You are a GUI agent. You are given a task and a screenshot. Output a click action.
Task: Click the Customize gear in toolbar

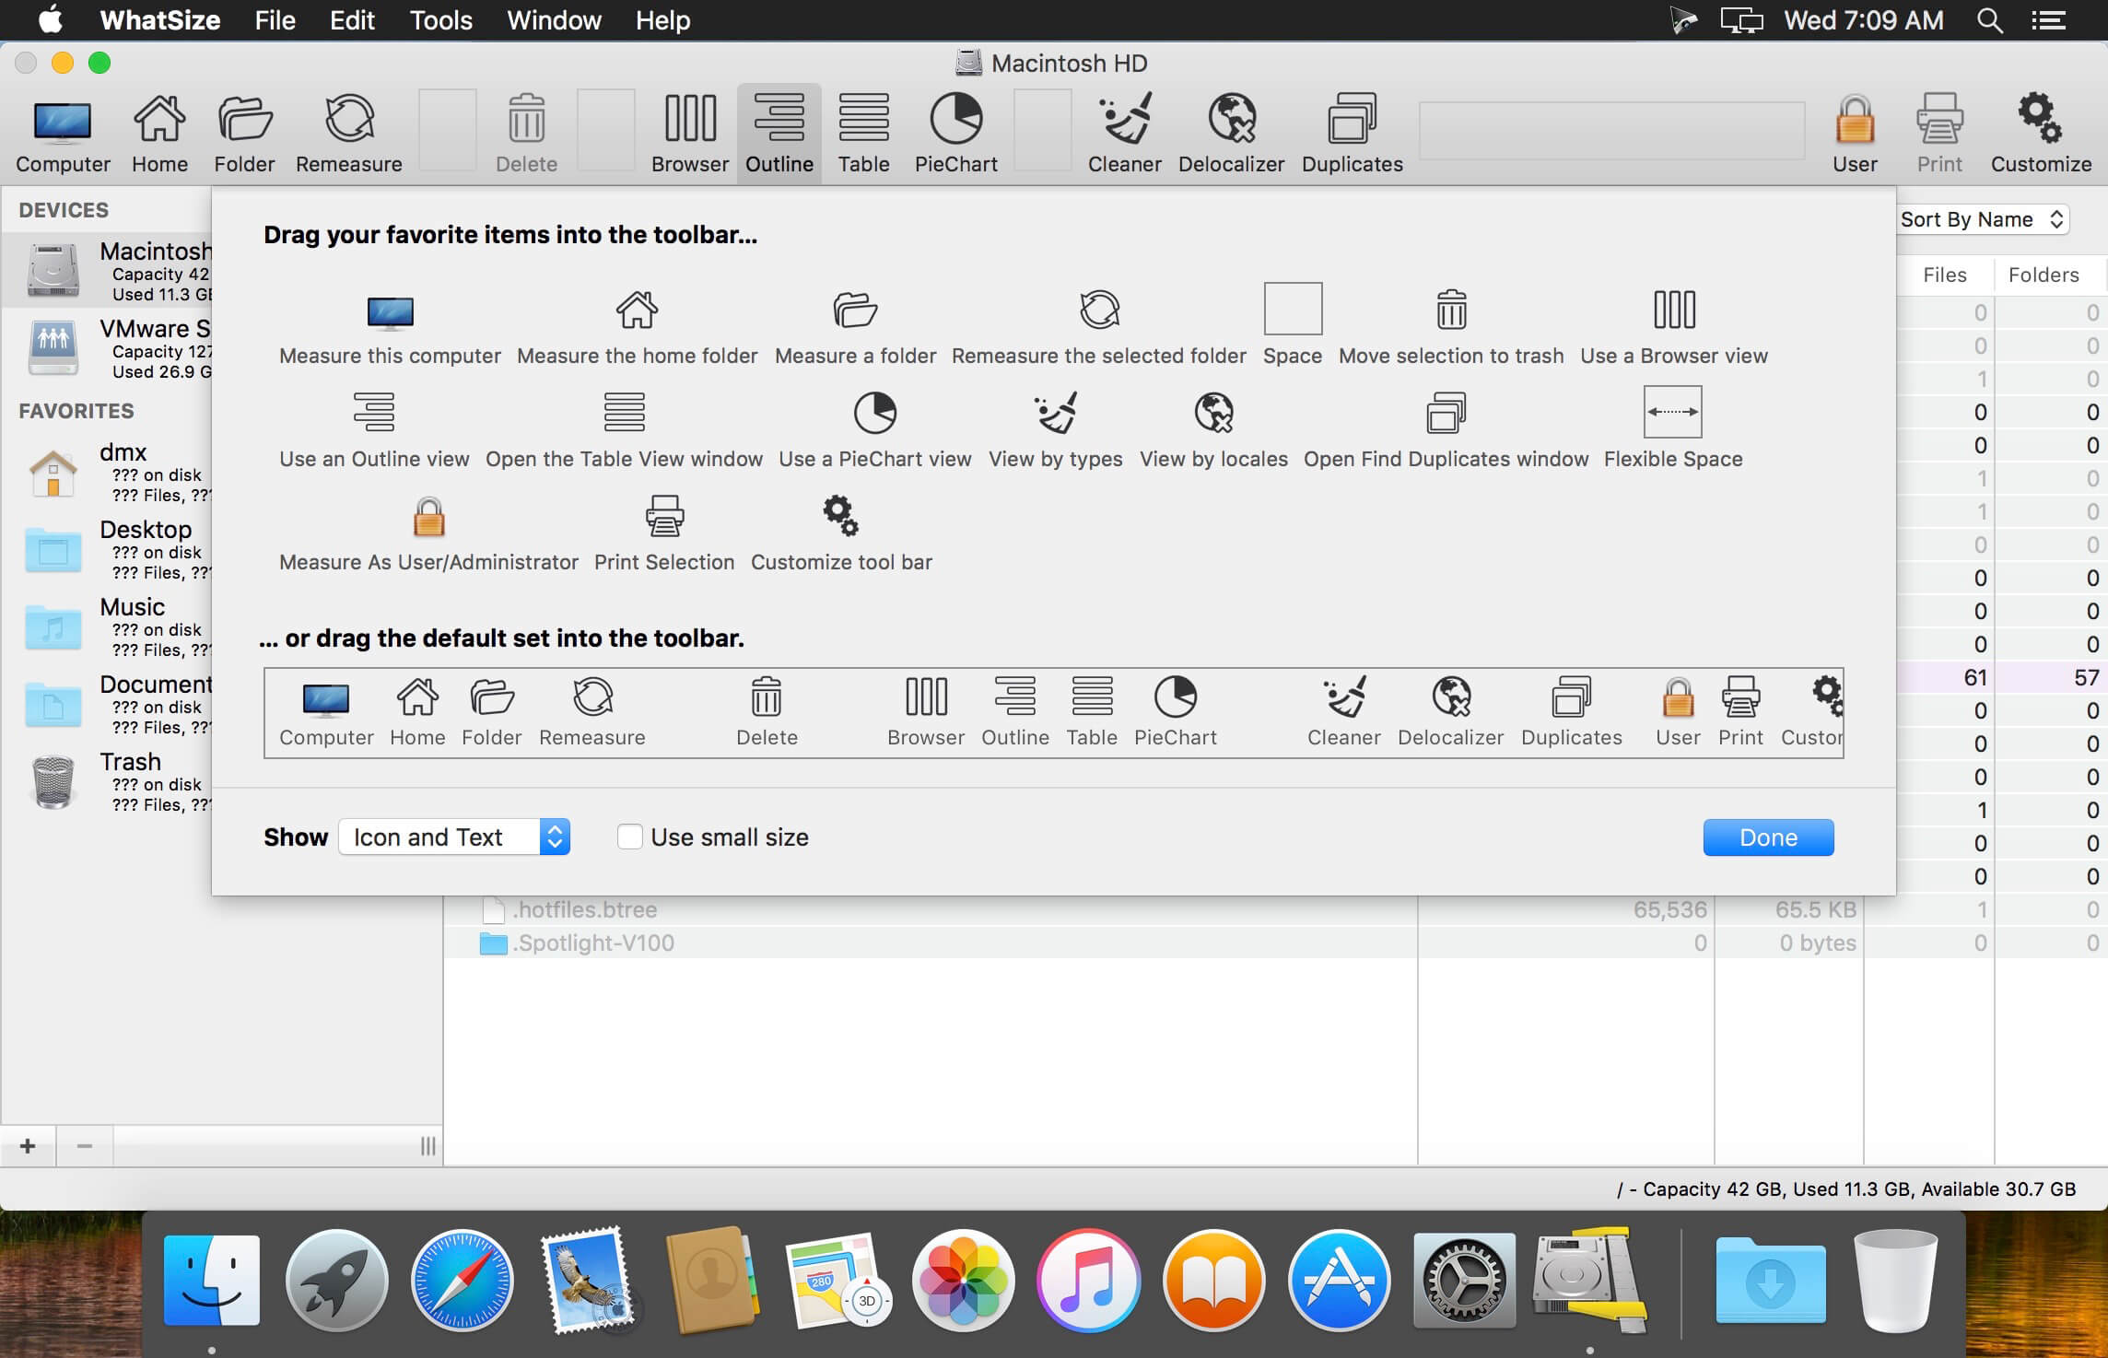(x=2041, y=135)
